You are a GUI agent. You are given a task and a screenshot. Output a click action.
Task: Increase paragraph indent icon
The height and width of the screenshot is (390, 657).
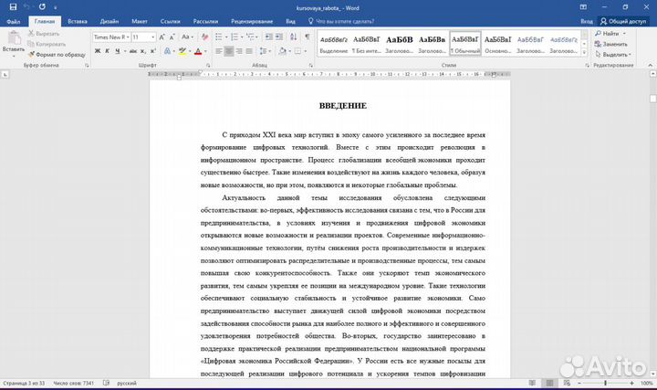(279, 37)
